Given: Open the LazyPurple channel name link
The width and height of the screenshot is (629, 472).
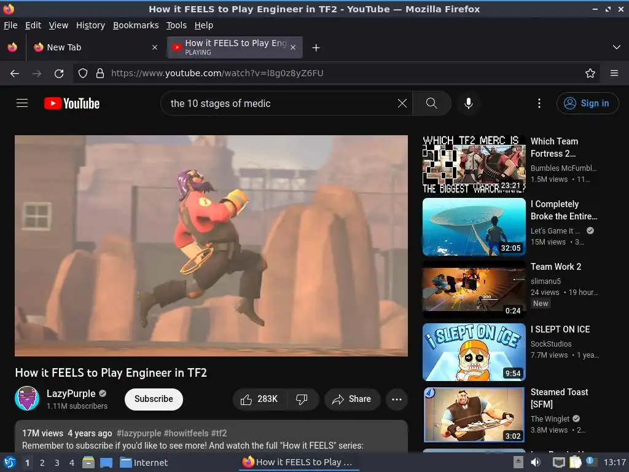Looking at the screenshot, I should [x=71, y=393].
